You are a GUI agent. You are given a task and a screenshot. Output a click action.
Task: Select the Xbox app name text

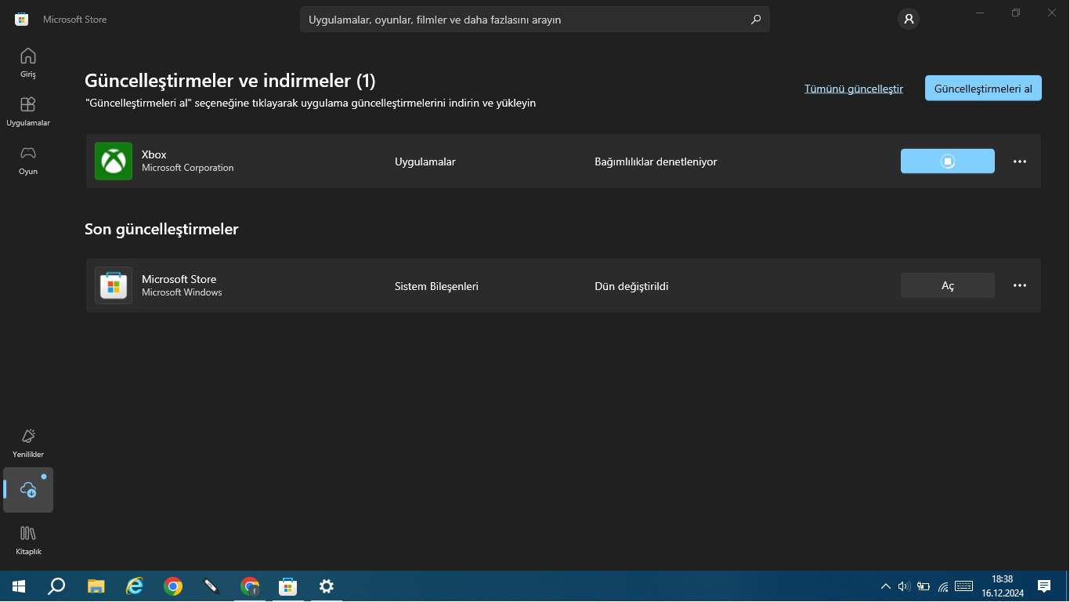154,154
